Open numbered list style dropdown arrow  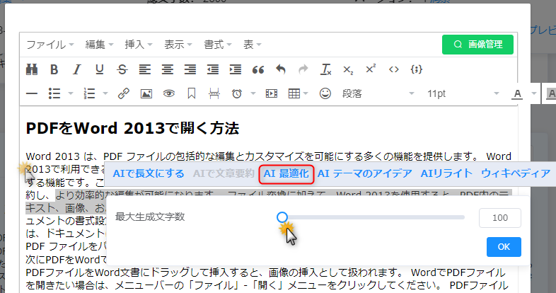tap(105, 93)
